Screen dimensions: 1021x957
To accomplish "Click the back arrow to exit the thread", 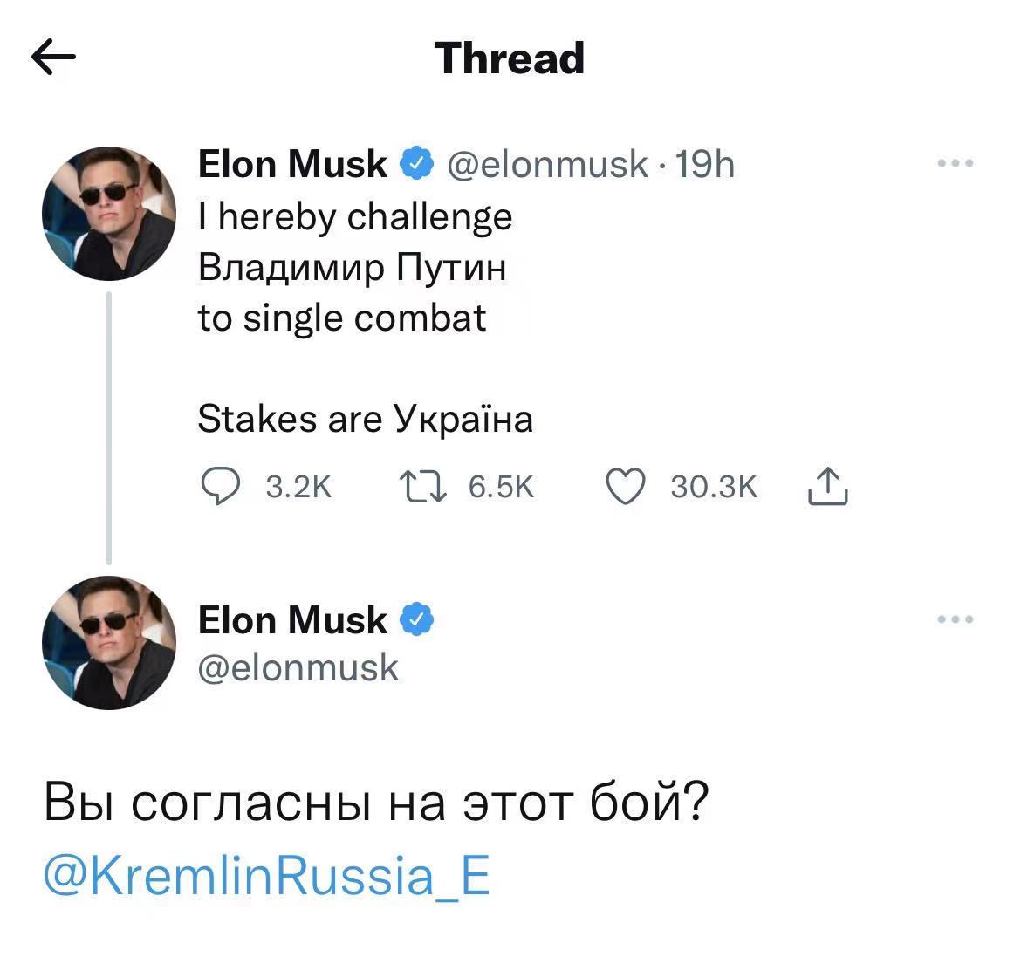I will click(x=54, y=58).
